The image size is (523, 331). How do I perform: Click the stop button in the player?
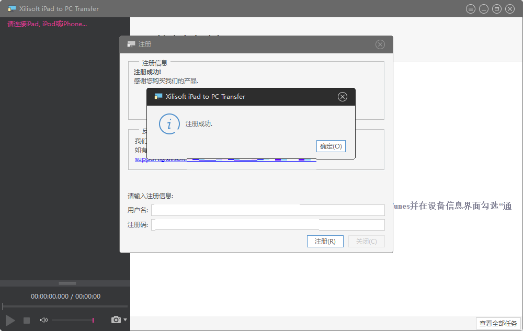coord(27,321)
